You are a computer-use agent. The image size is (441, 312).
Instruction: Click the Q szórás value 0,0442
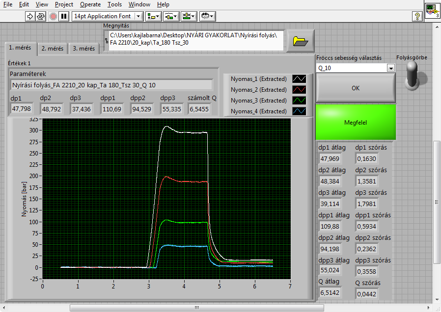(366, 294)
